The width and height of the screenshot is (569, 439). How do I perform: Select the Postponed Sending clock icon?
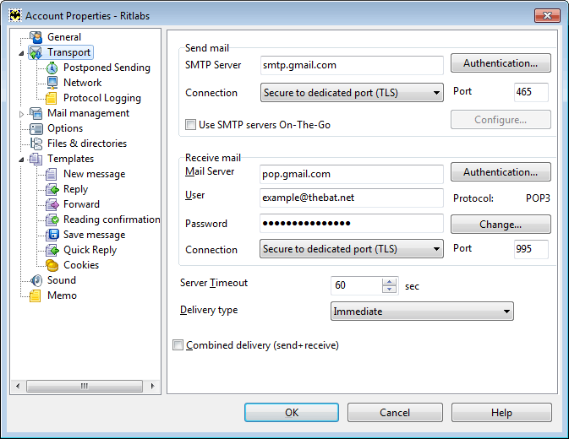(52, 68)
